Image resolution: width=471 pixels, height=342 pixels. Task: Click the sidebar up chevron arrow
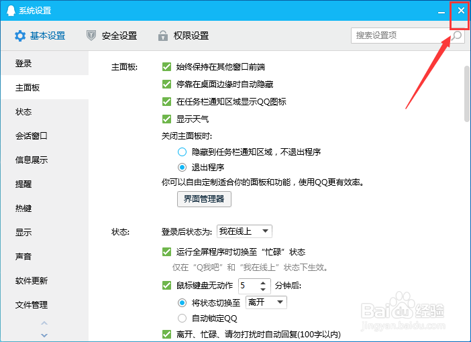(44, 323)
